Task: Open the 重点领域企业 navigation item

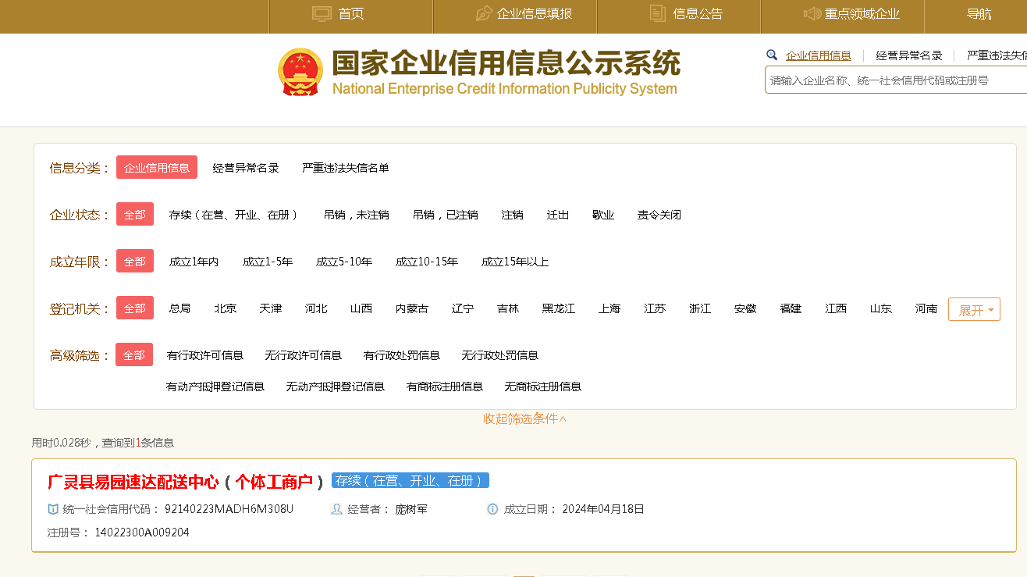Action: [862, 14]
